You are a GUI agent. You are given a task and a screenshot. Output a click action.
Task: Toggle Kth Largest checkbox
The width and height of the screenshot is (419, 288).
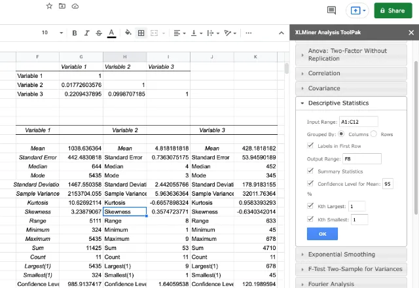click(310, 206)
